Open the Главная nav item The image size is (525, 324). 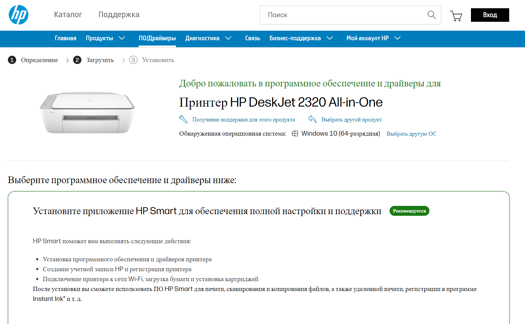pos(66,38)
